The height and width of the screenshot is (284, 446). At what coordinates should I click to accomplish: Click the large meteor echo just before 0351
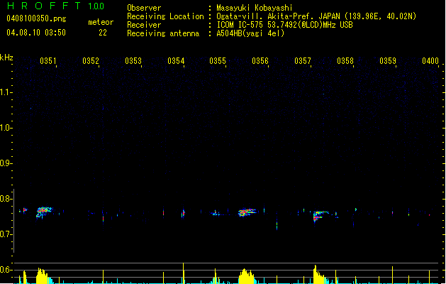click(x=44, y=212)
